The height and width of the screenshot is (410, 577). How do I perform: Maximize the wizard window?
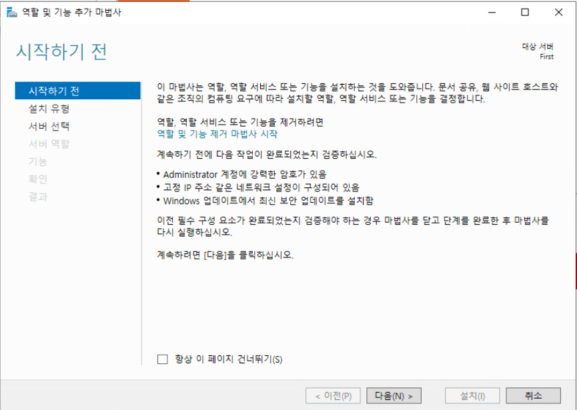[x=525, y=12]
